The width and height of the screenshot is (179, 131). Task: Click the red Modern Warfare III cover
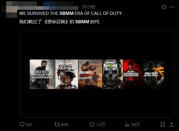pyautogui.click(x=133, y=74)
